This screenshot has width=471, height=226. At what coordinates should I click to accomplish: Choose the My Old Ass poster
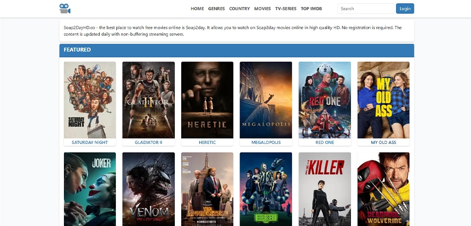[383, 100]
